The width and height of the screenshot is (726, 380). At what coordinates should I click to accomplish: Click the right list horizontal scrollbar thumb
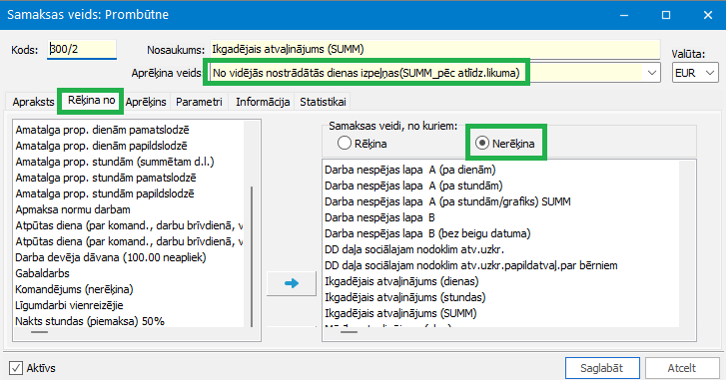(349, 332)
